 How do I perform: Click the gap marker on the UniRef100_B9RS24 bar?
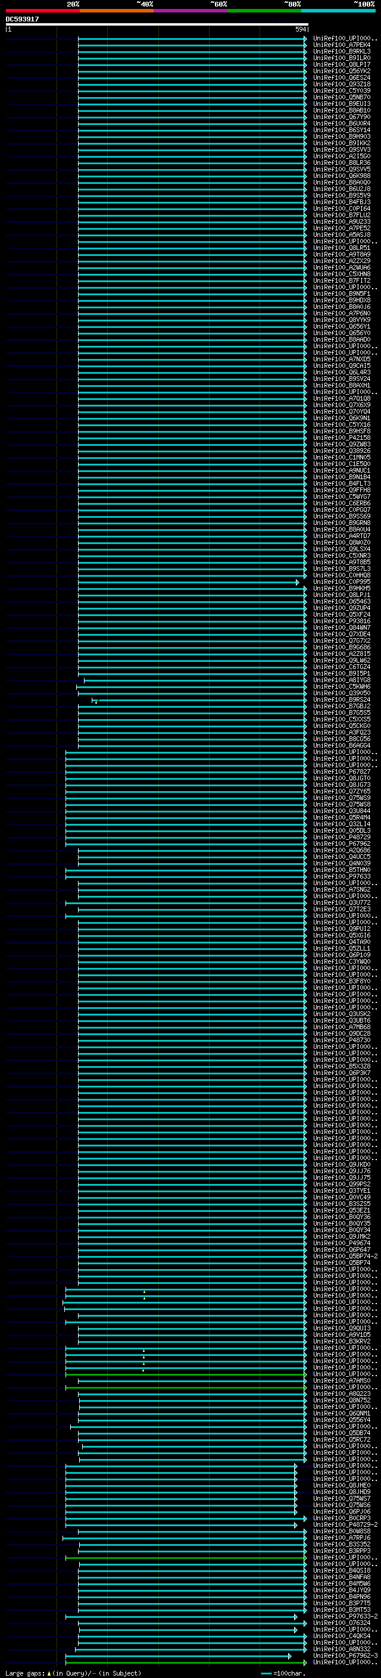point(96,702)
